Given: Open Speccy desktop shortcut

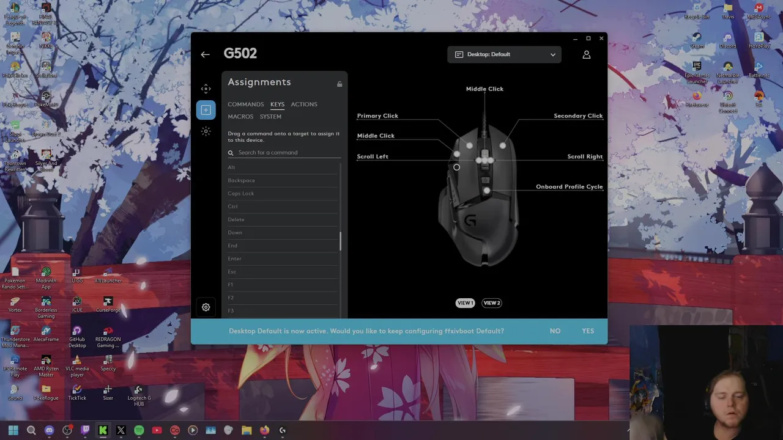Looking at the screenshot, I should click(x=108, y=363).
